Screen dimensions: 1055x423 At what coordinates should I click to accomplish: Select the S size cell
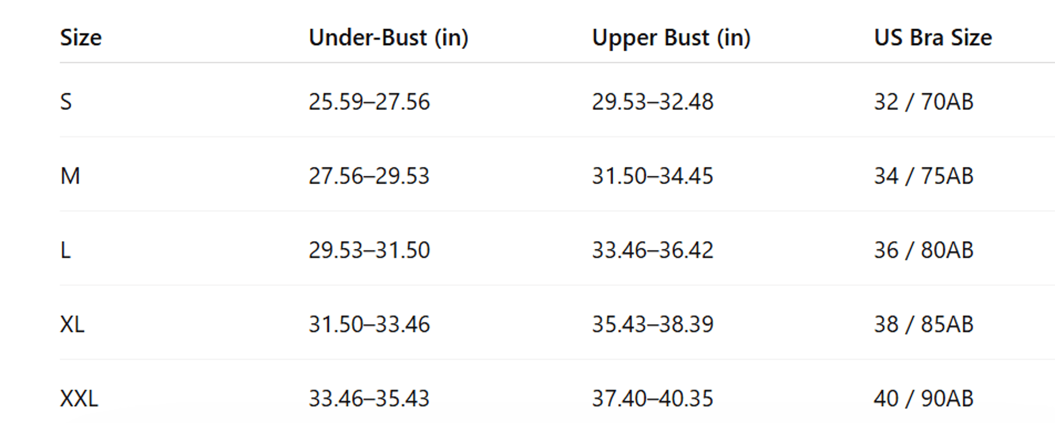(66, 102)
